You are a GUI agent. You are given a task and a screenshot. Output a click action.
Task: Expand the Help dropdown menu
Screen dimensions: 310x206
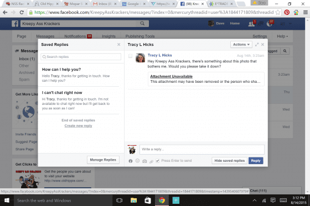click(282, 36)
